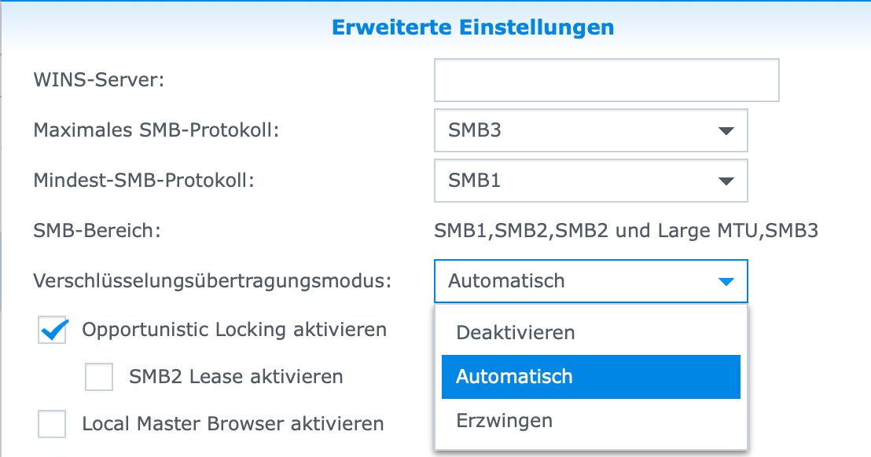Click the 'SMB2 Lease aktivieren' label text
Screen dimensions: 871x457
point(236,377)
